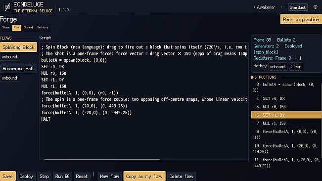Click unbound hotkey under Boomerang Ball
Screen dimensions: 322x181
click(9, 78)
